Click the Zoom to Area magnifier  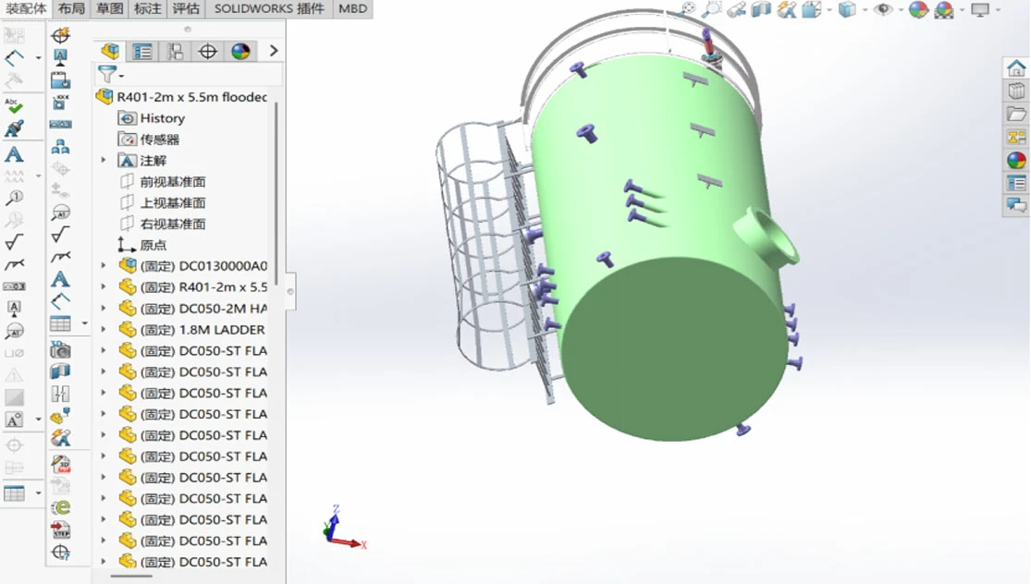coord(711,9)
